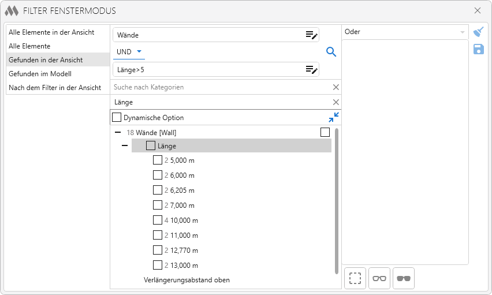The width and height of the screenshot is (492, 295).
Task: Click the dark sunglasses hide button
Action: 403,278
